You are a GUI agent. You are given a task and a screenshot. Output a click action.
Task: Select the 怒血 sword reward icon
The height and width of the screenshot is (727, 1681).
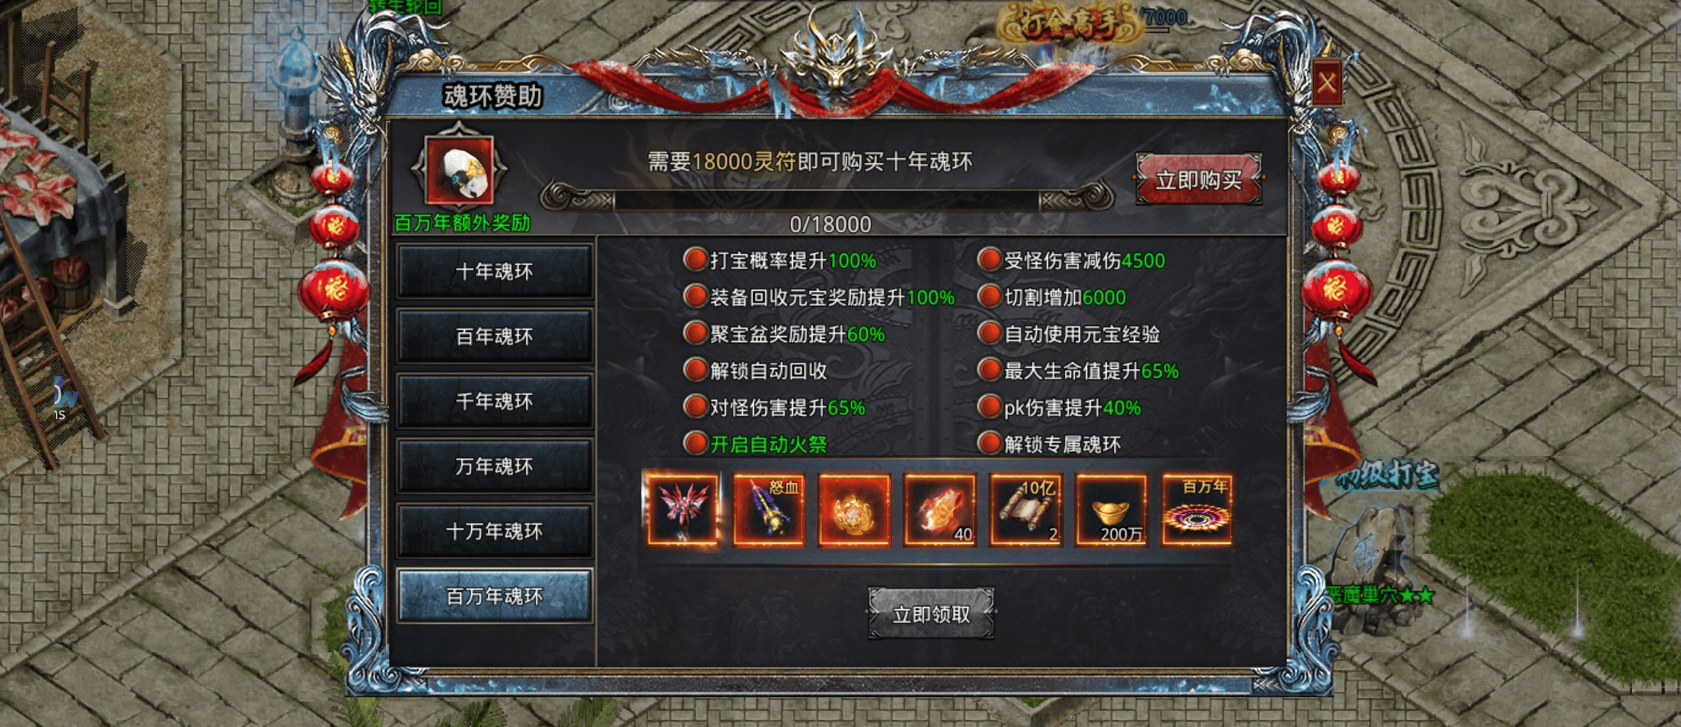pyautogui.click(x=769, y=509)
